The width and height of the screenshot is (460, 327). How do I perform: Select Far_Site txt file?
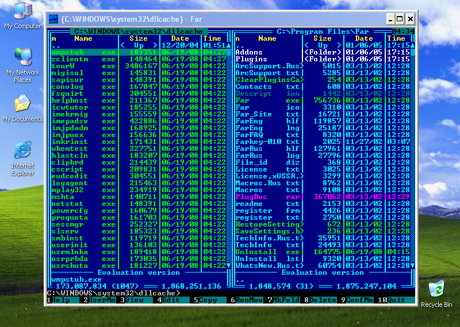[x=323, y=114]
